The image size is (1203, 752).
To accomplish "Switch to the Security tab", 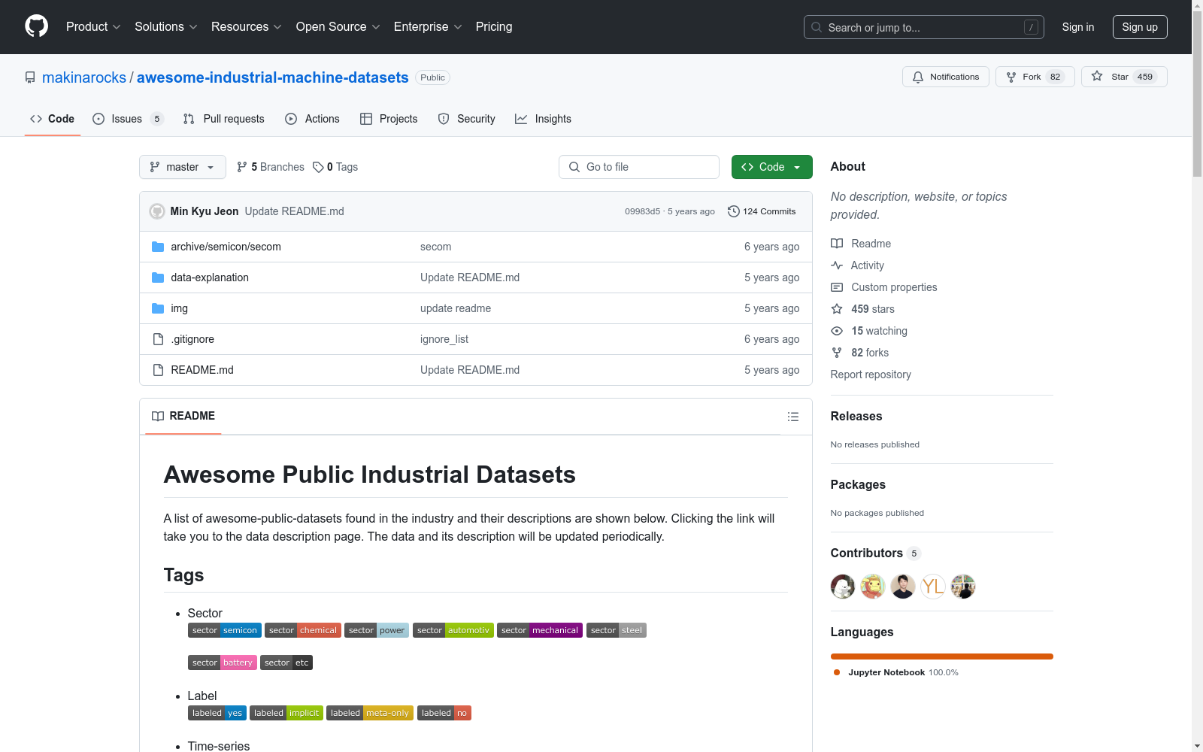I will tap(467, 119).
